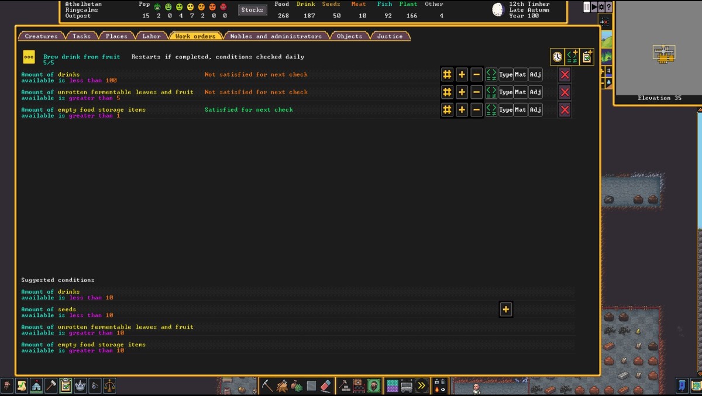Click the Stocks button
Viewport: 702px width, 396px height.
point(252,10)
